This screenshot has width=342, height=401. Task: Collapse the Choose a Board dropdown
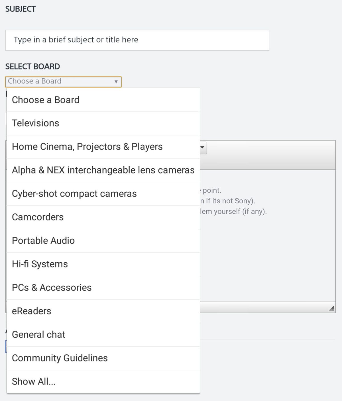click(x=63, y=82)
